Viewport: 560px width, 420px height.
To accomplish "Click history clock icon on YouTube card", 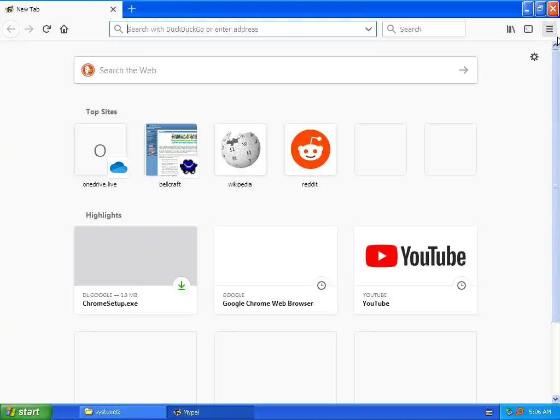I will 462,285.
